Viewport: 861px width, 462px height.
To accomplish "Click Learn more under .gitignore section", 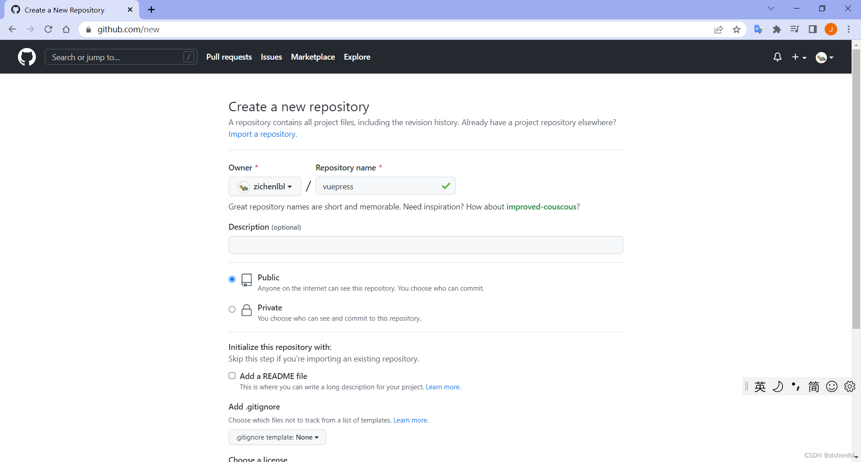I will [410, 420].
